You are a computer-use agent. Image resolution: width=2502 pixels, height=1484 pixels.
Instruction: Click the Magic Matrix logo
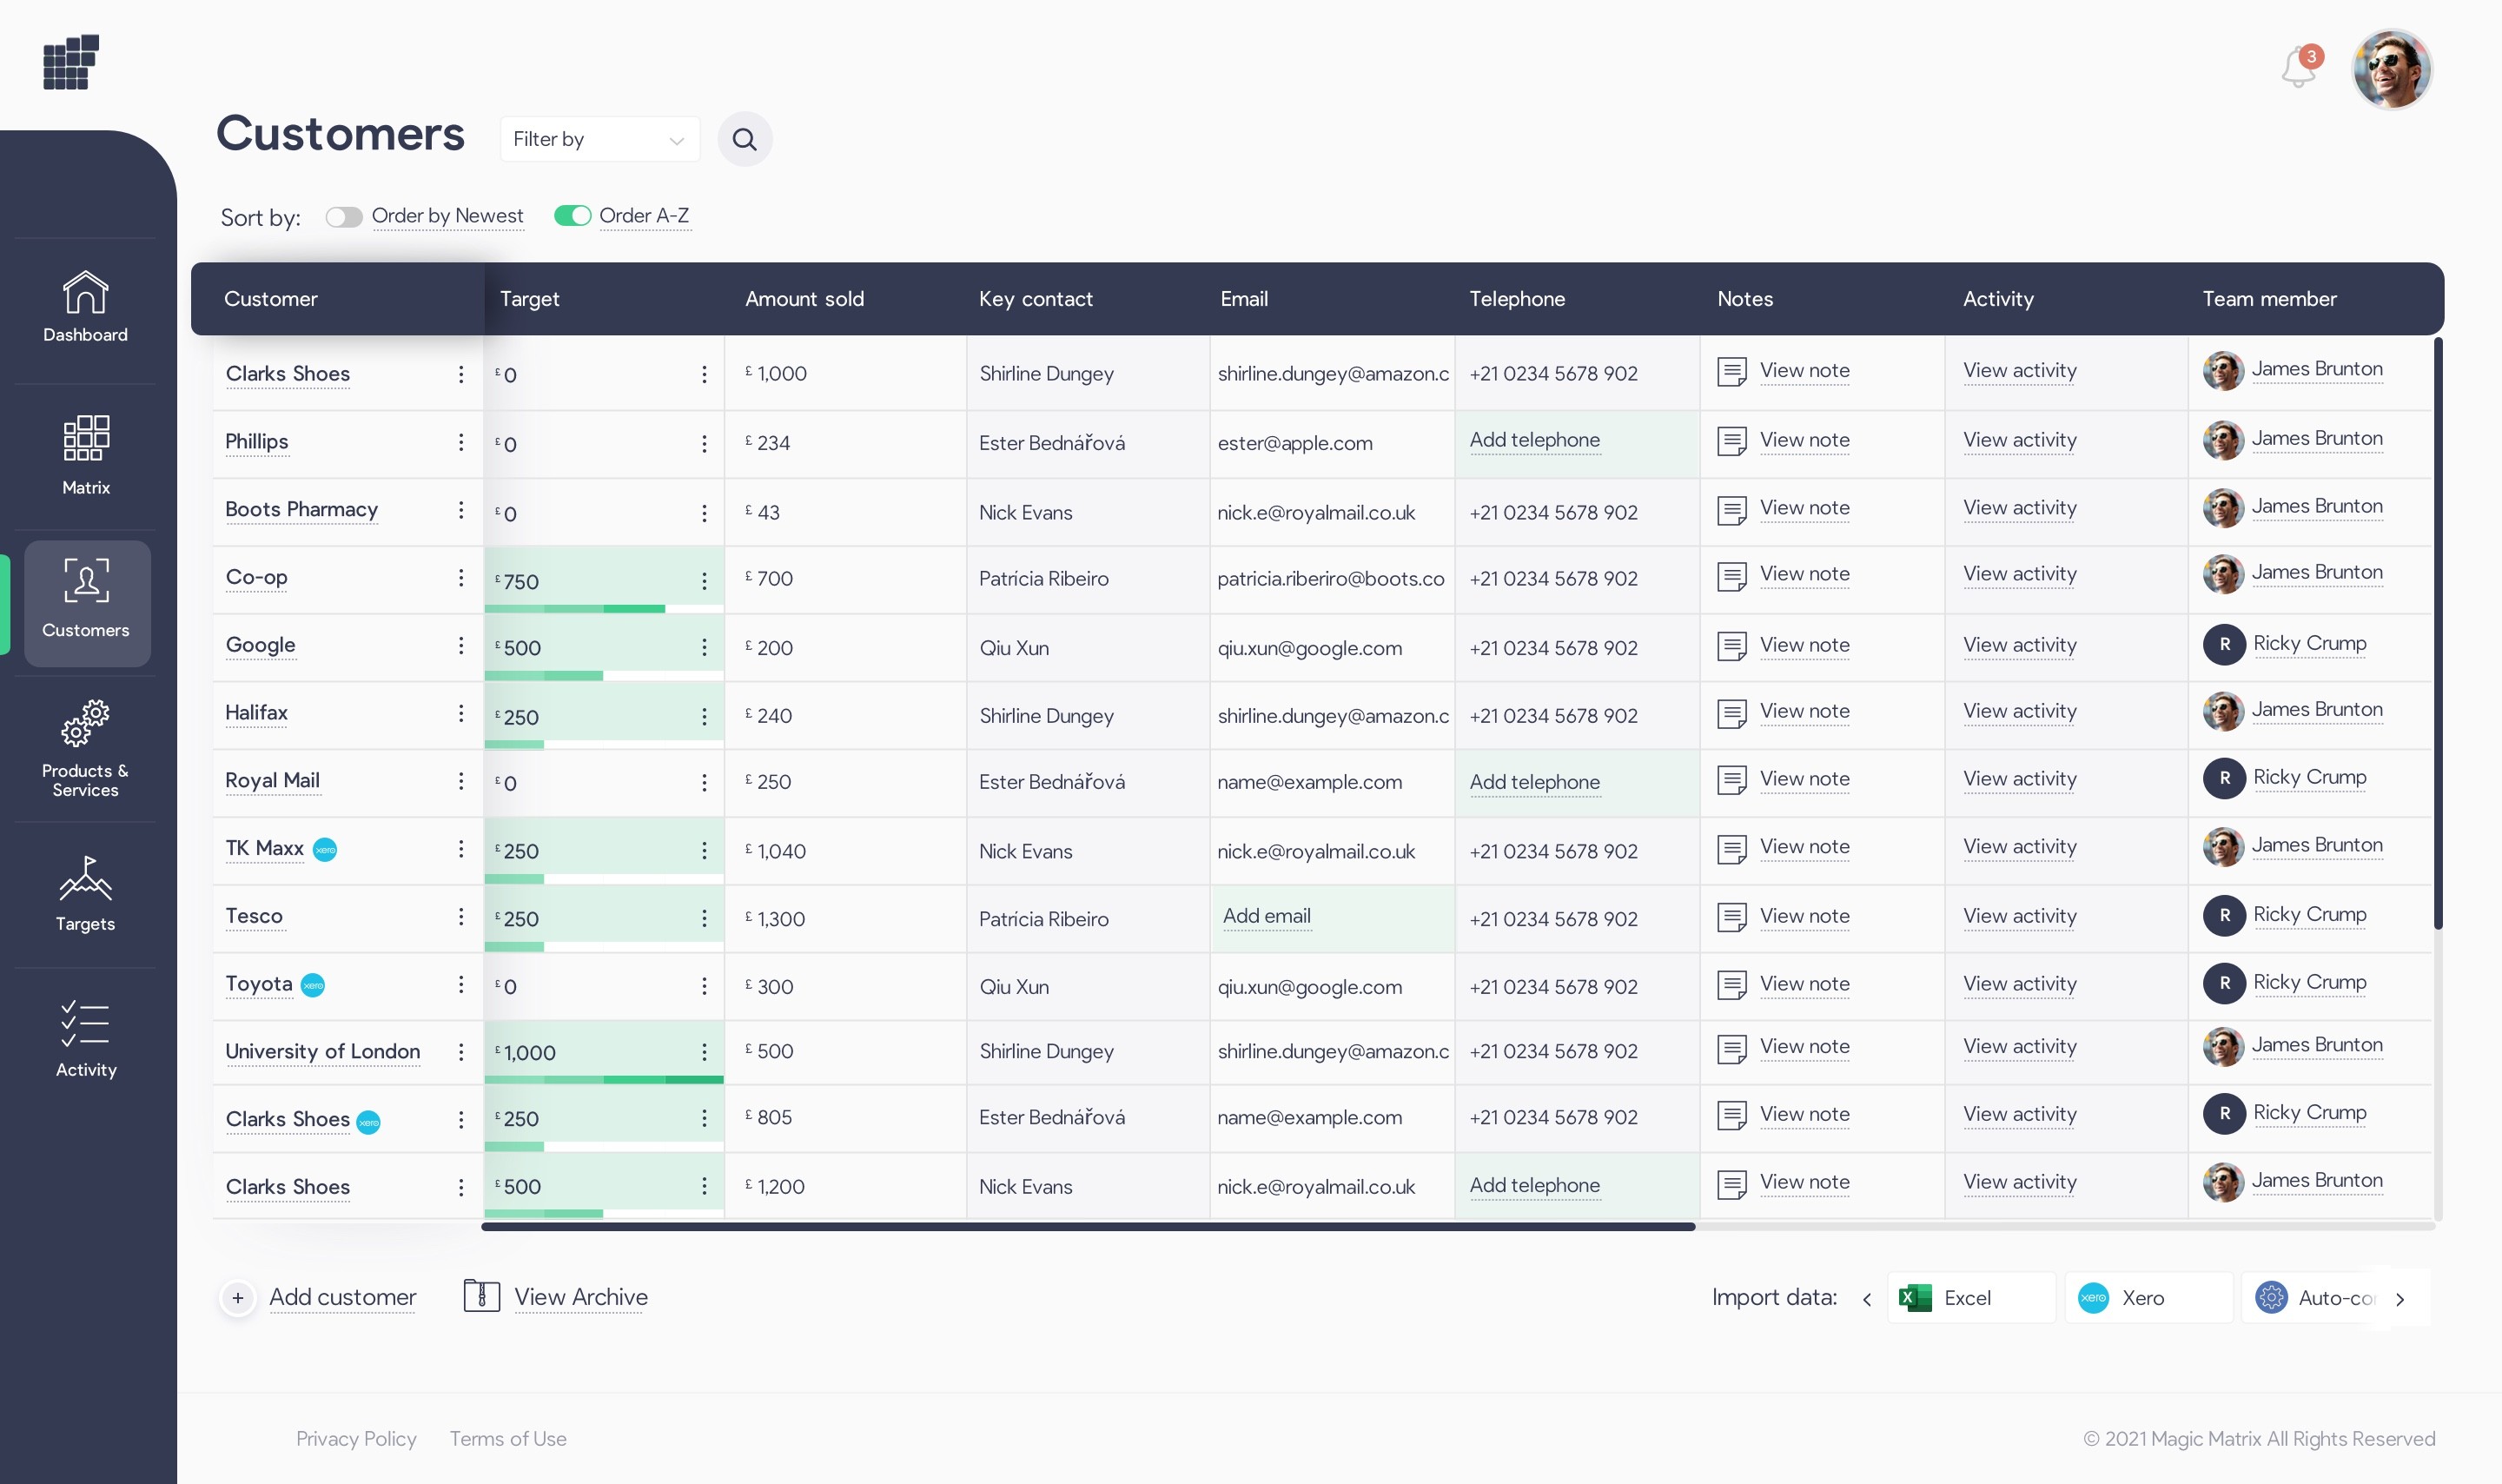click(71, 62)
